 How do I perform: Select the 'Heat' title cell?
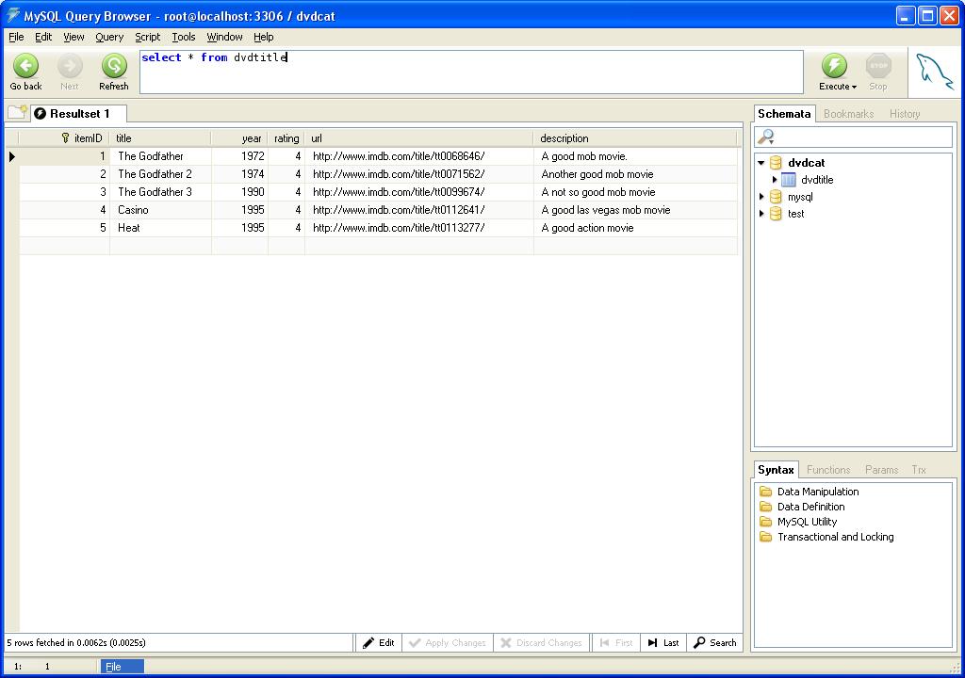[x=160, y=228]
